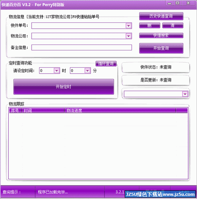Click the 请设定时间 label
Screen dimensions: 197x199
(24, 71)
